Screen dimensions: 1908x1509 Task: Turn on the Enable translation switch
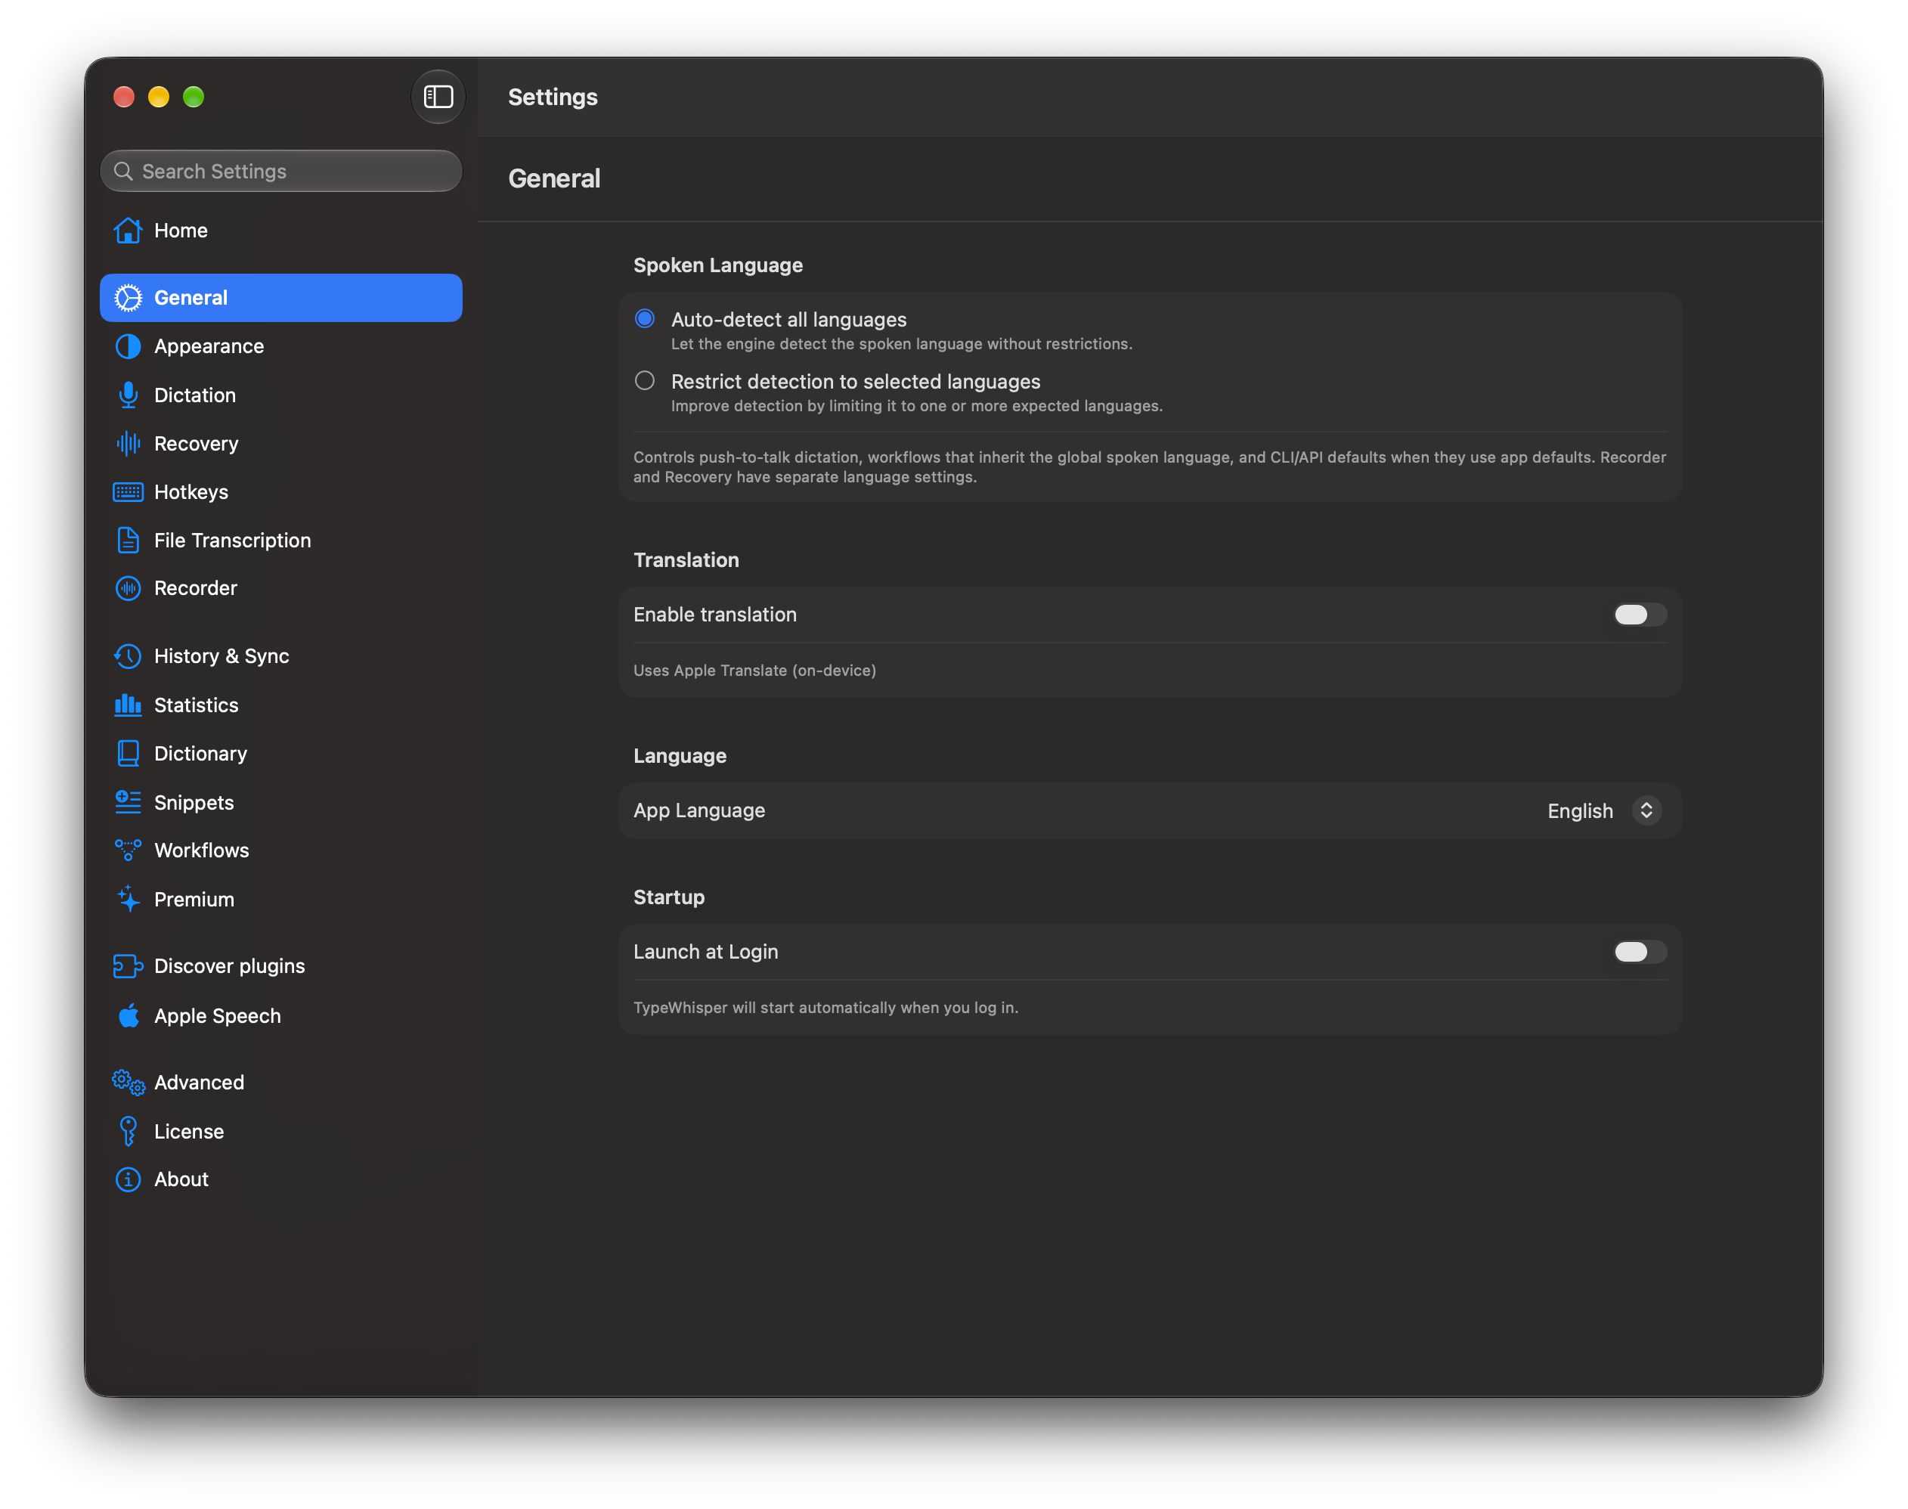[1640, 615]
